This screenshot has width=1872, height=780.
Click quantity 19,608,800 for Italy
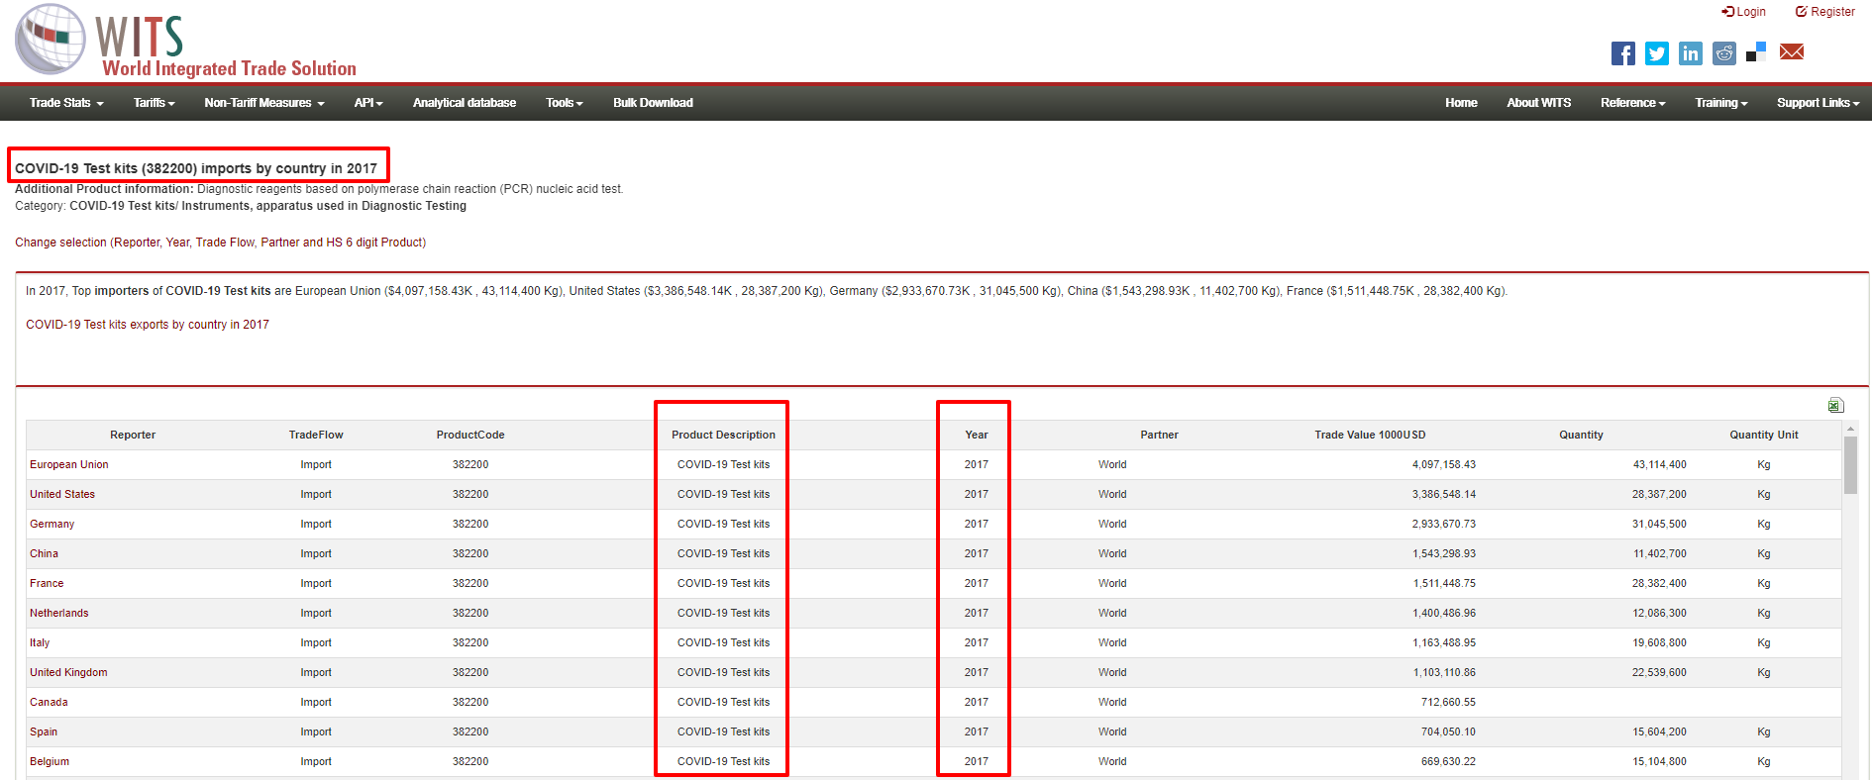(x=1659, y=642)
